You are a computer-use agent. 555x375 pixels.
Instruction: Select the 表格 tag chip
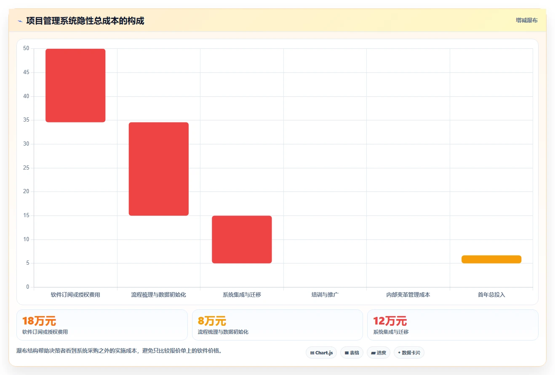[352, 353]
